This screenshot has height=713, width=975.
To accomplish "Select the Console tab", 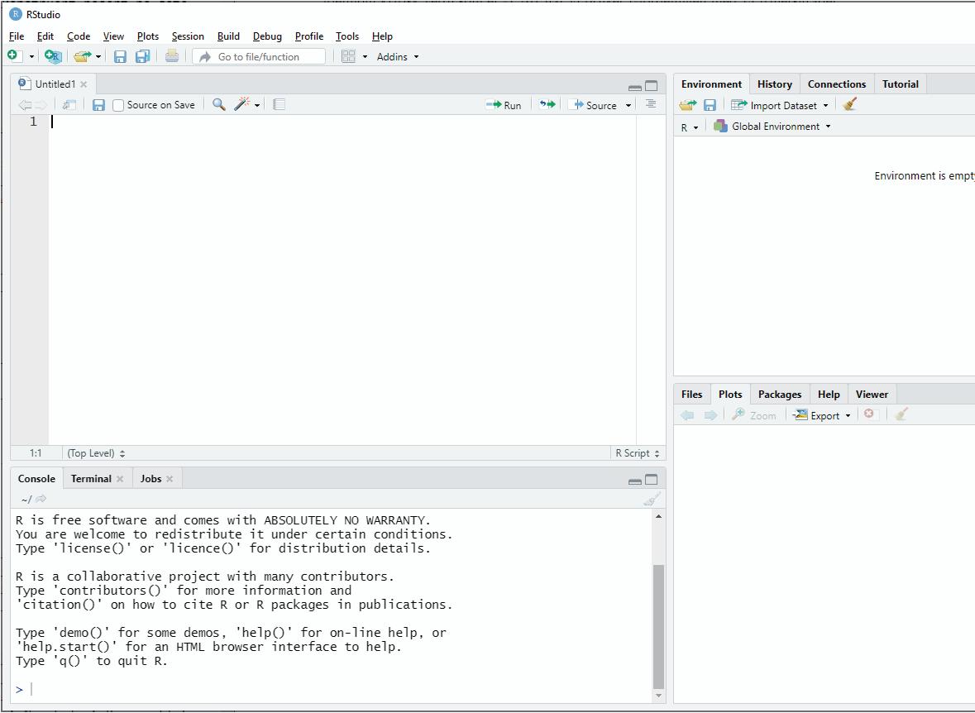I will [36, 478].
